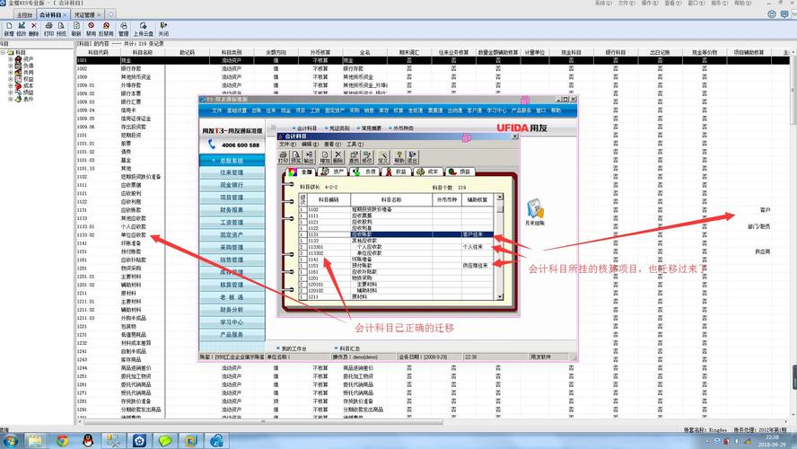Click 删除 delete icon in T3 会计科目 toolbar
The width and height of the screenshot is (797, 449).
337,157
